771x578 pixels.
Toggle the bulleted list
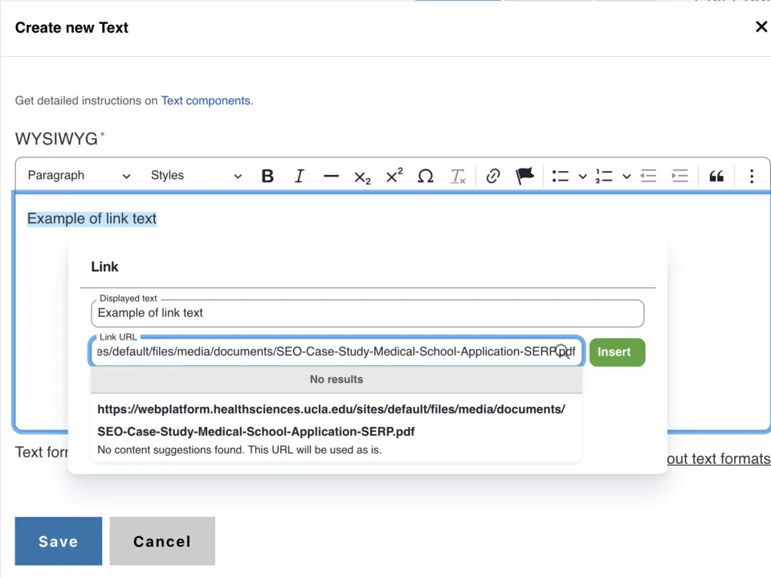click(560, 176)
